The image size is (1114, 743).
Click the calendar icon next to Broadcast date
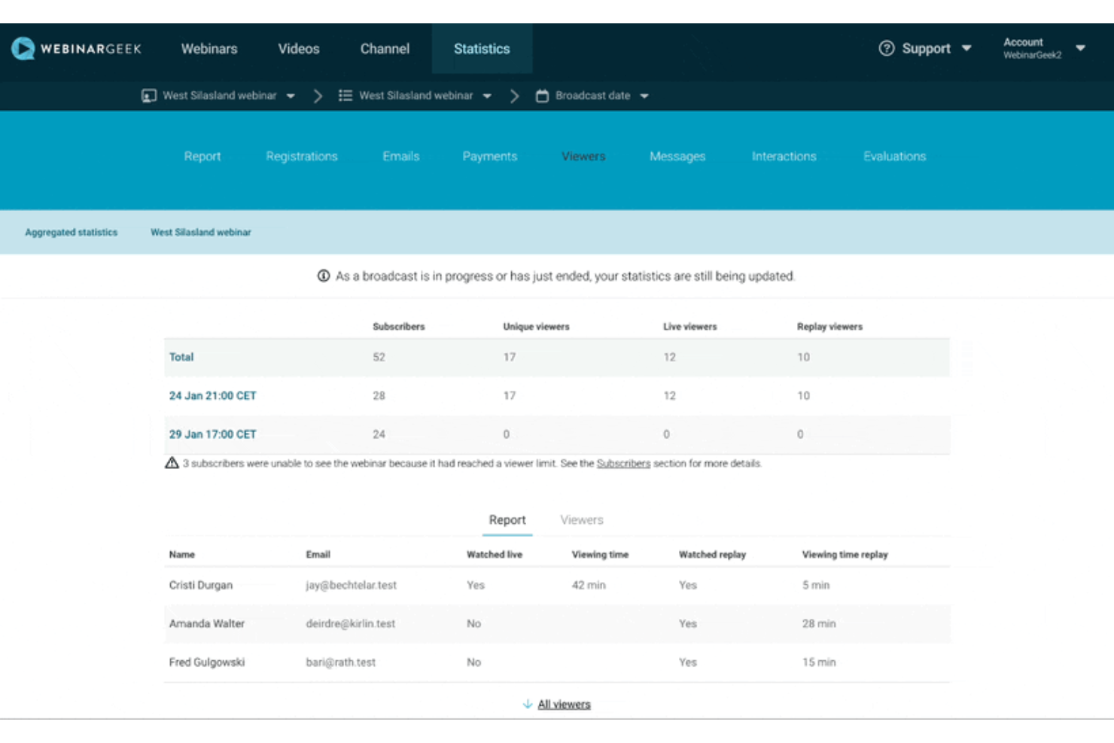click(540, 96)
